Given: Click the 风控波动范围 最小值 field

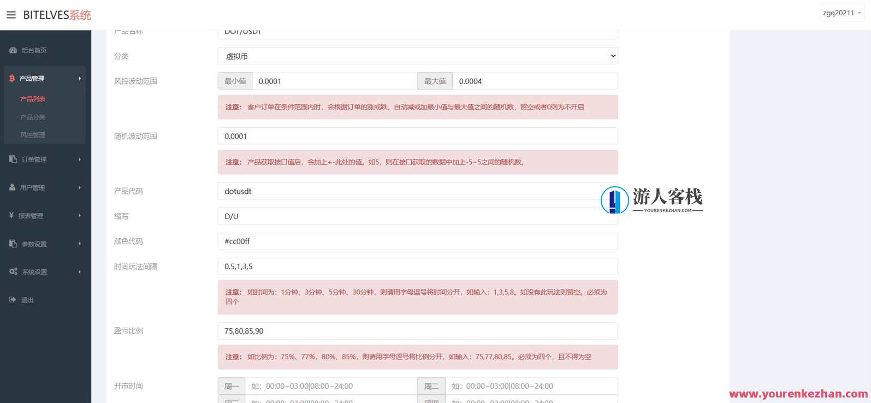Looking at the screenshot, I should tap(335, 81).
